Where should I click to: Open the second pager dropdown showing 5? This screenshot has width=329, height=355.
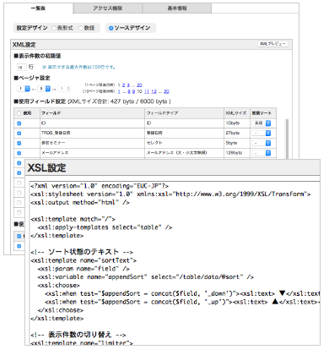click(45, 89)
